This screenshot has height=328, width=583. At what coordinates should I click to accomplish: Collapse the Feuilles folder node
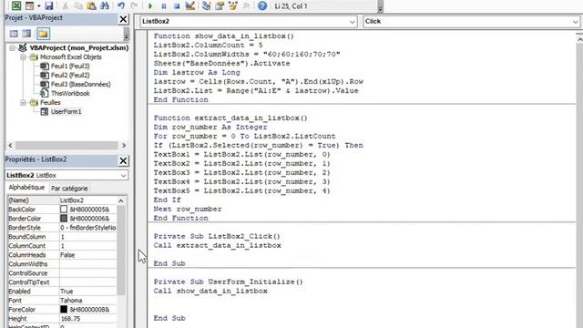click(x=23, y=103)
